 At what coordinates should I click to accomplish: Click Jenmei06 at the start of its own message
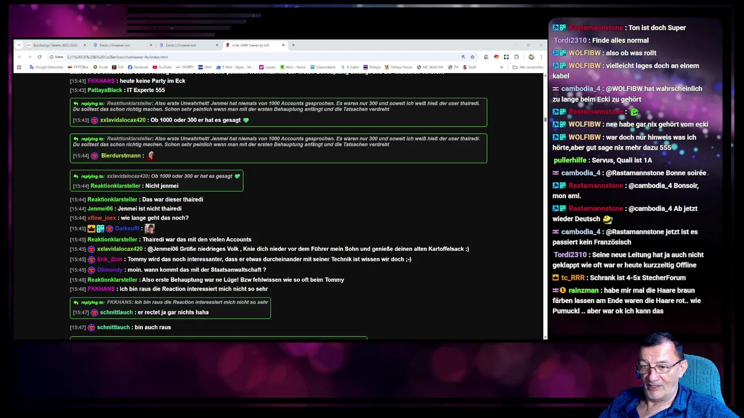[100, 208]
